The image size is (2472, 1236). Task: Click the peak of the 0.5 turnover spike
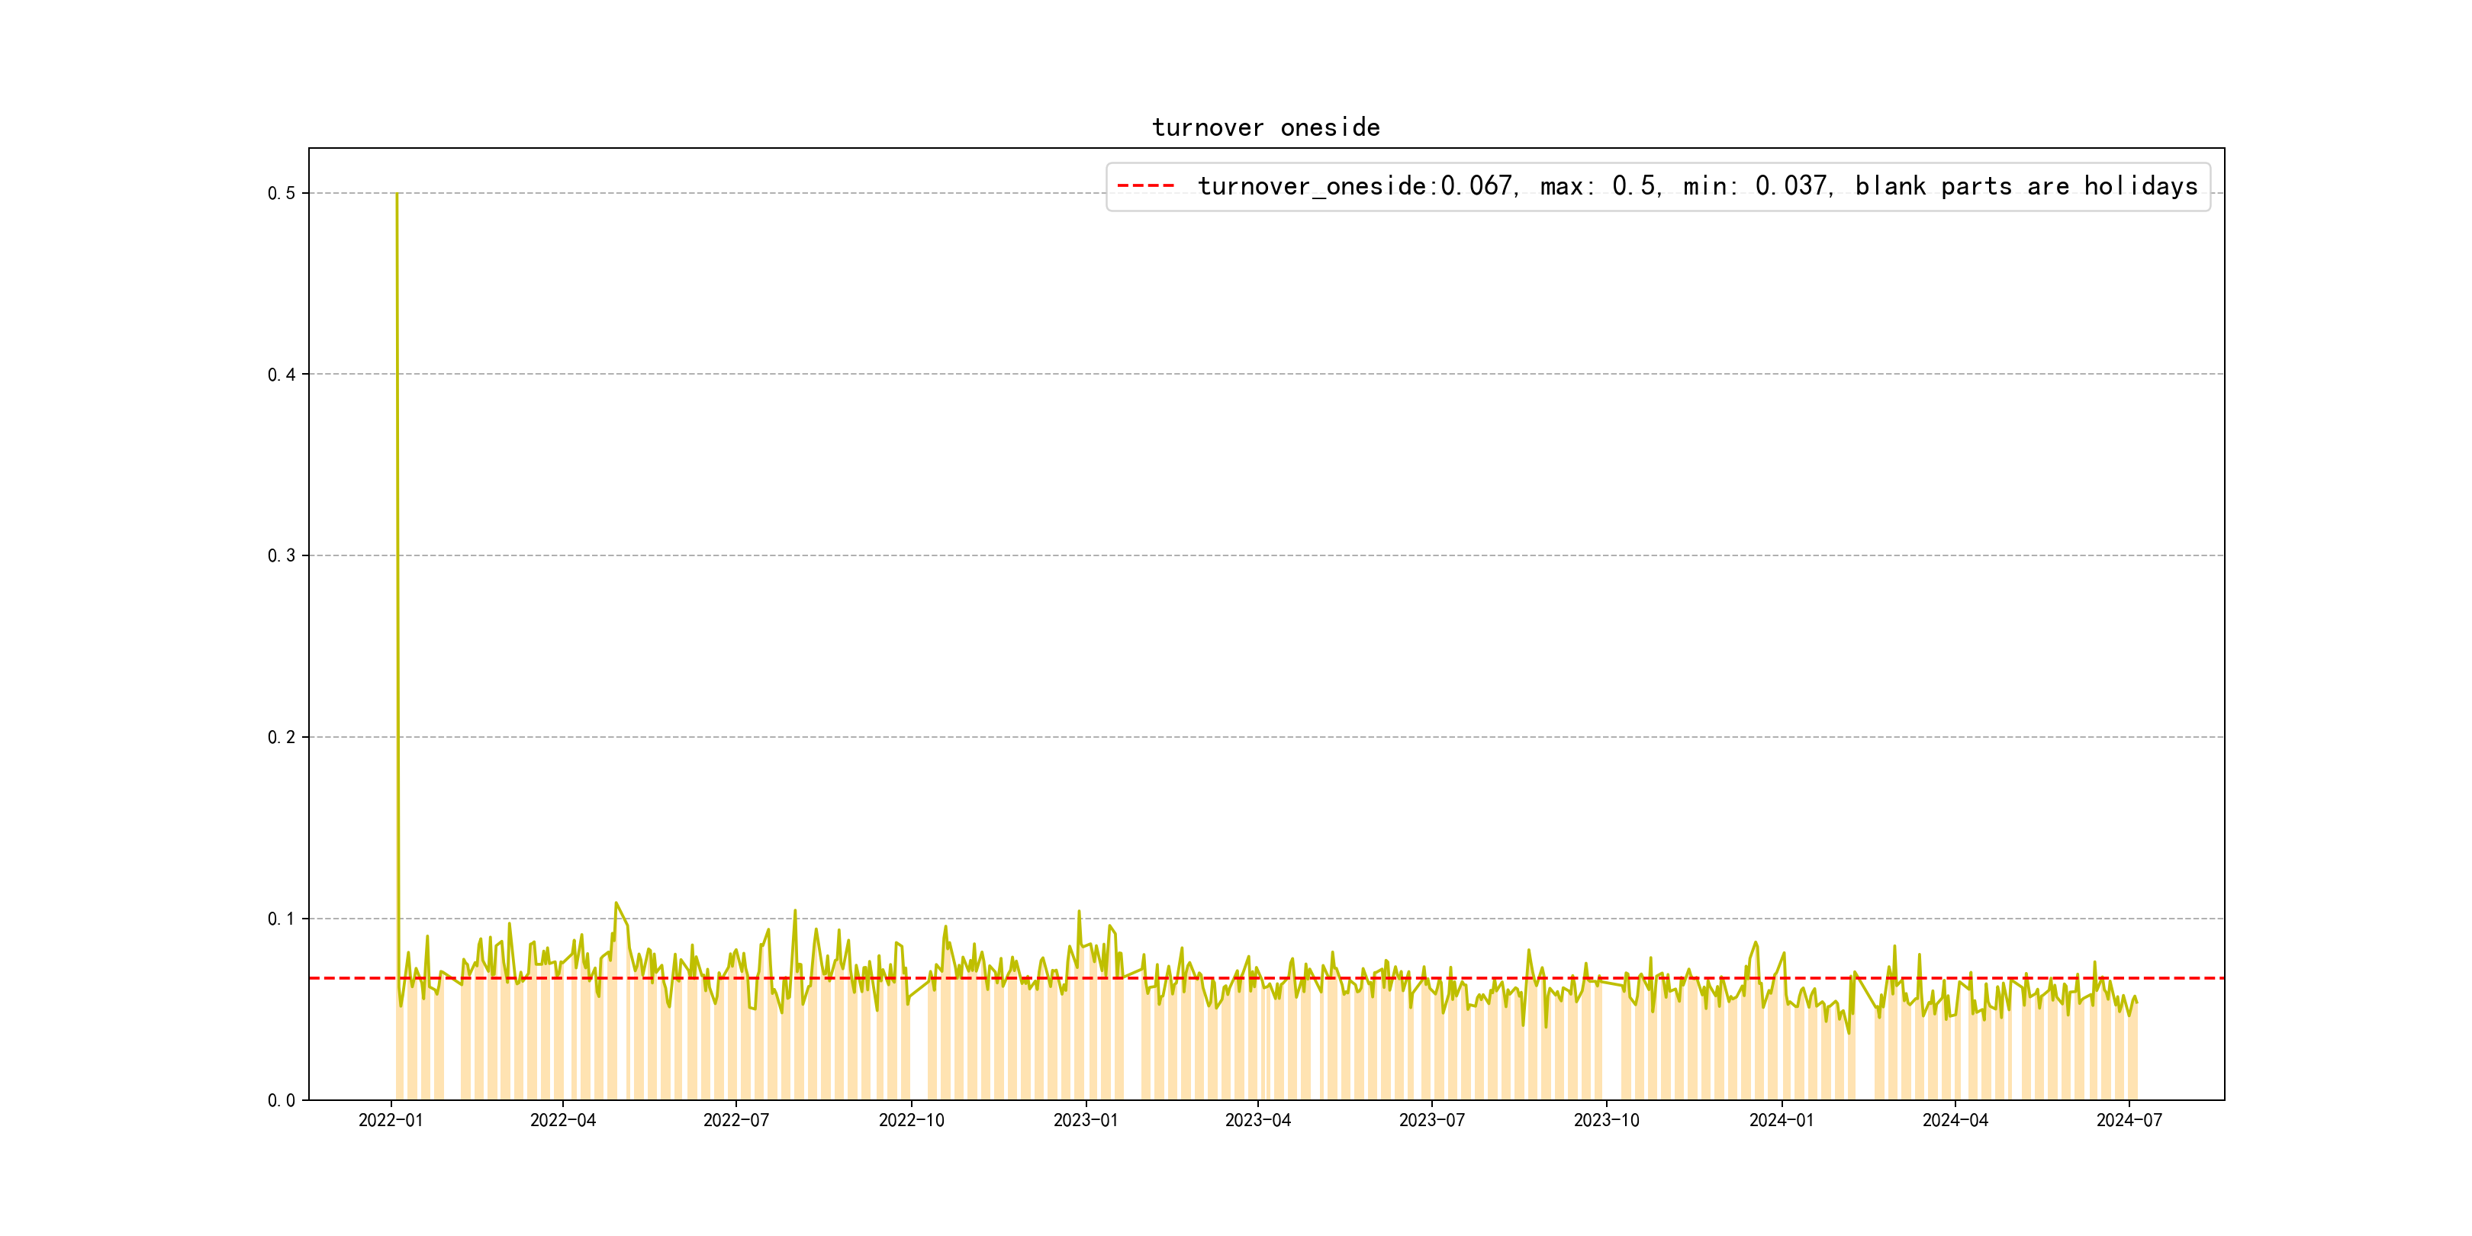click(398, 194)
